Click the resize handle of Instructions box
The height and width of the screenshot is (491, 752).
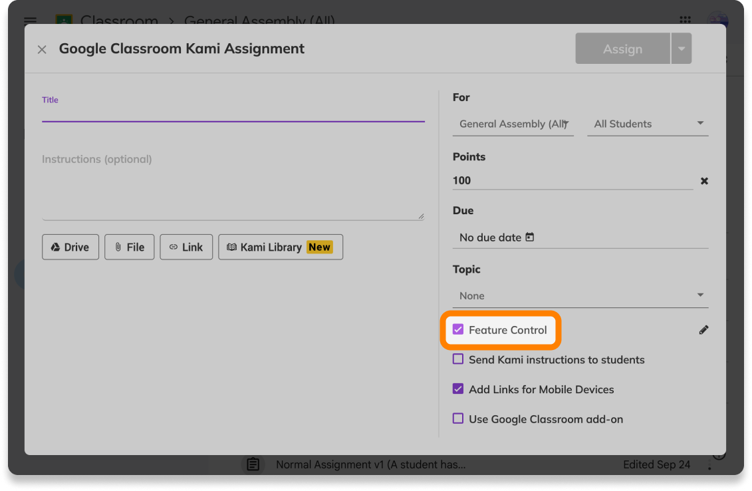point(421,216)
